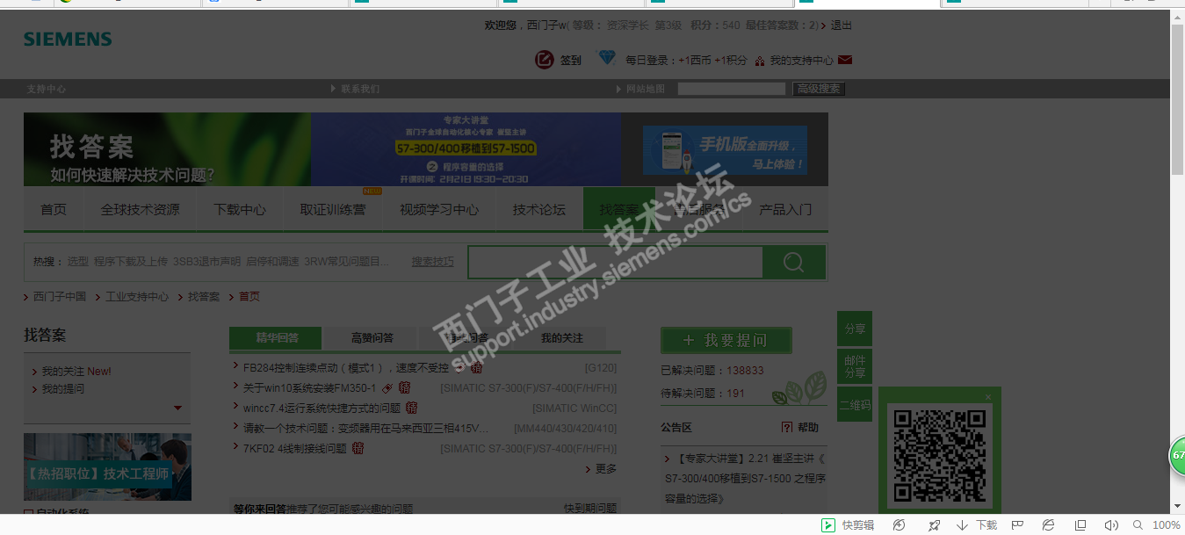
Task: Click the [G120] tag
Action: point(601,368)
